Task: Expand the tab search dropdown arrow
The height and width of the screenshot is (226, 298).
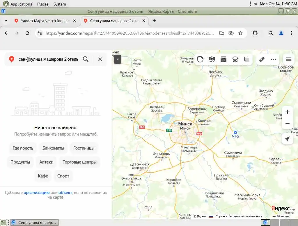Action: click(6, 21)
